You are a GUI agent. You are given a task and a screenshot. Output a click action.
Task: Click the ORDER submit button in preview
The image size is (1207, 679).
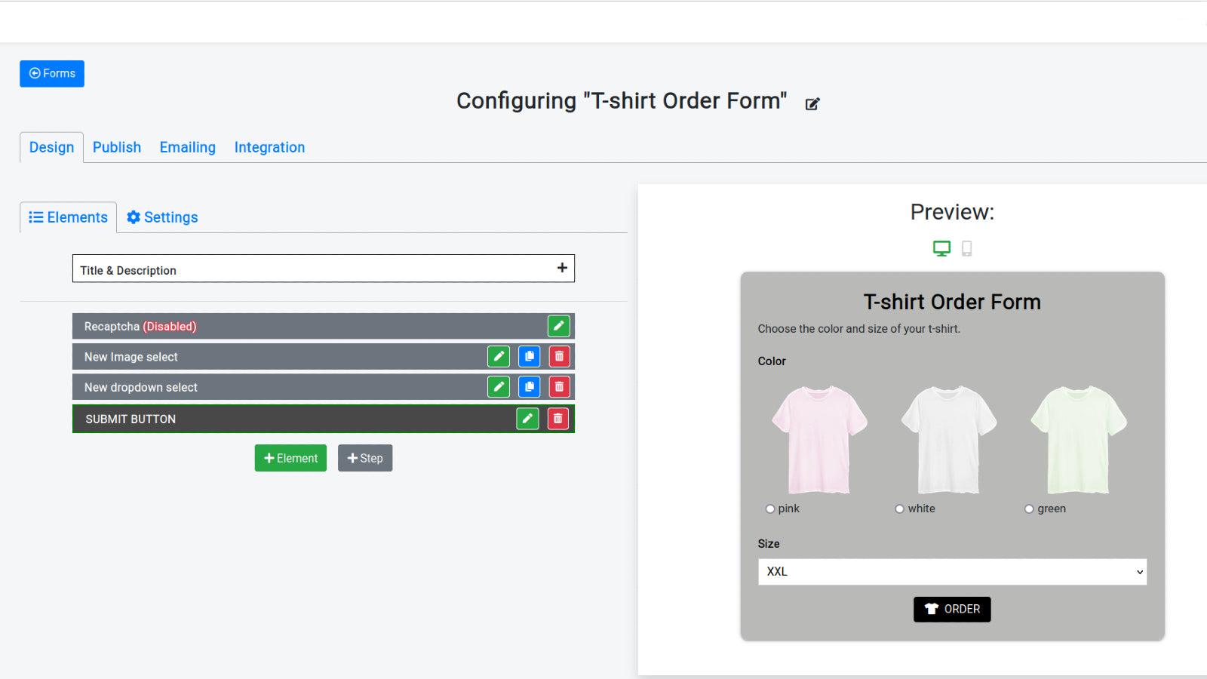[x=951, y=609]
